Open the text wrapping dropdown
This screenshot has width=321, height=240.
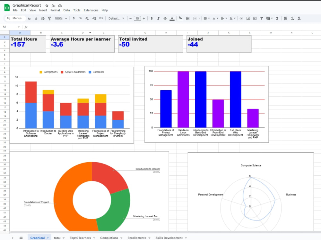point(224,18)
